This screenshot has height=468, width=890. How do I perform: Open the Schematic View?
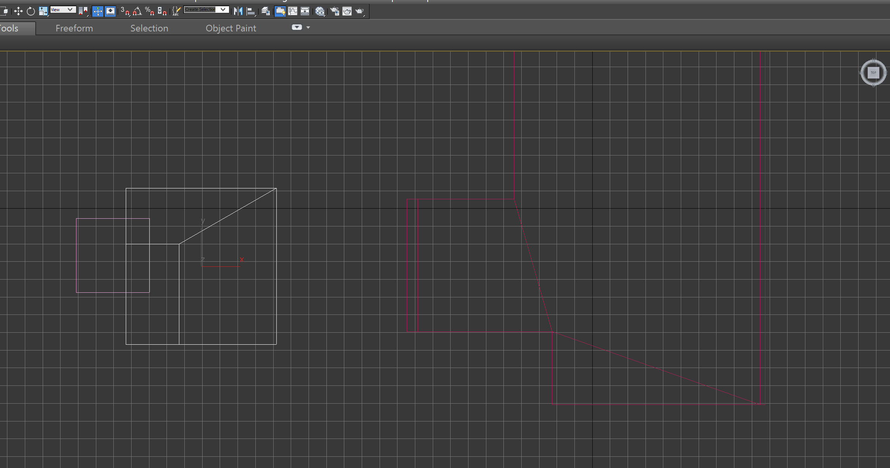tap(305, 11)
